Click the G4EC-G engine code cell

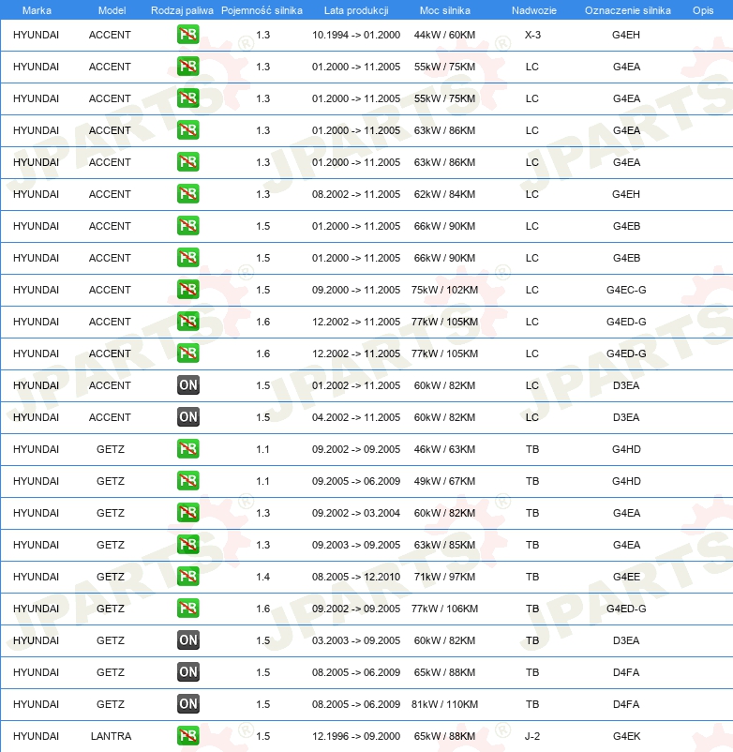(626, 290)
